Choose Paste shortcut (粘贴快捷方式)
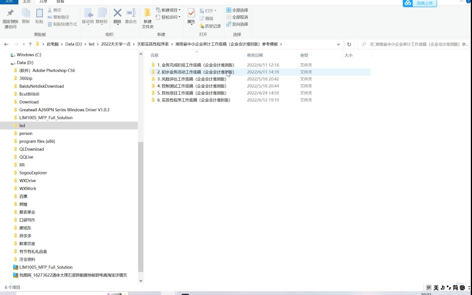Screen dimensions: 472x295 (x=62, y=24)
